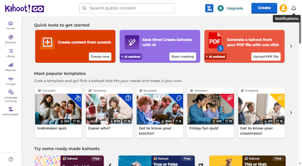Click the Try some ready made kahoots heading
This screenshot has height=166, width=302.
click(67, 149)
